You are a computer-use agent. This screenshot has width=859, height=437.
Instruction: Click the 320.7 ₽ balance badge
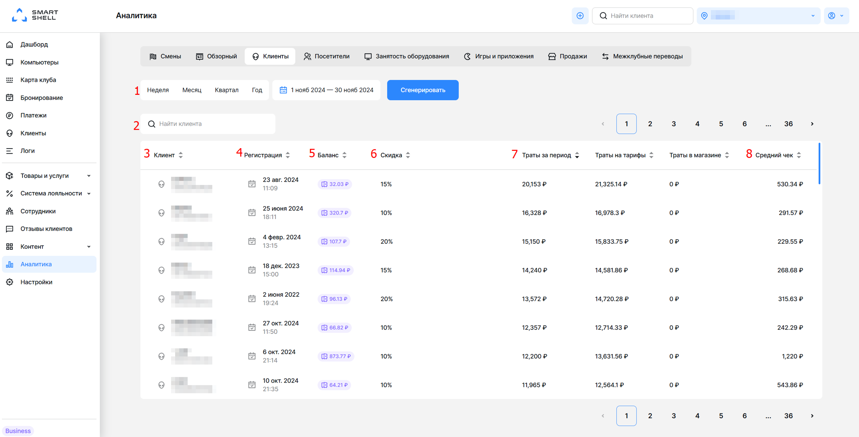pyautogui.click(x=335, y=213)
